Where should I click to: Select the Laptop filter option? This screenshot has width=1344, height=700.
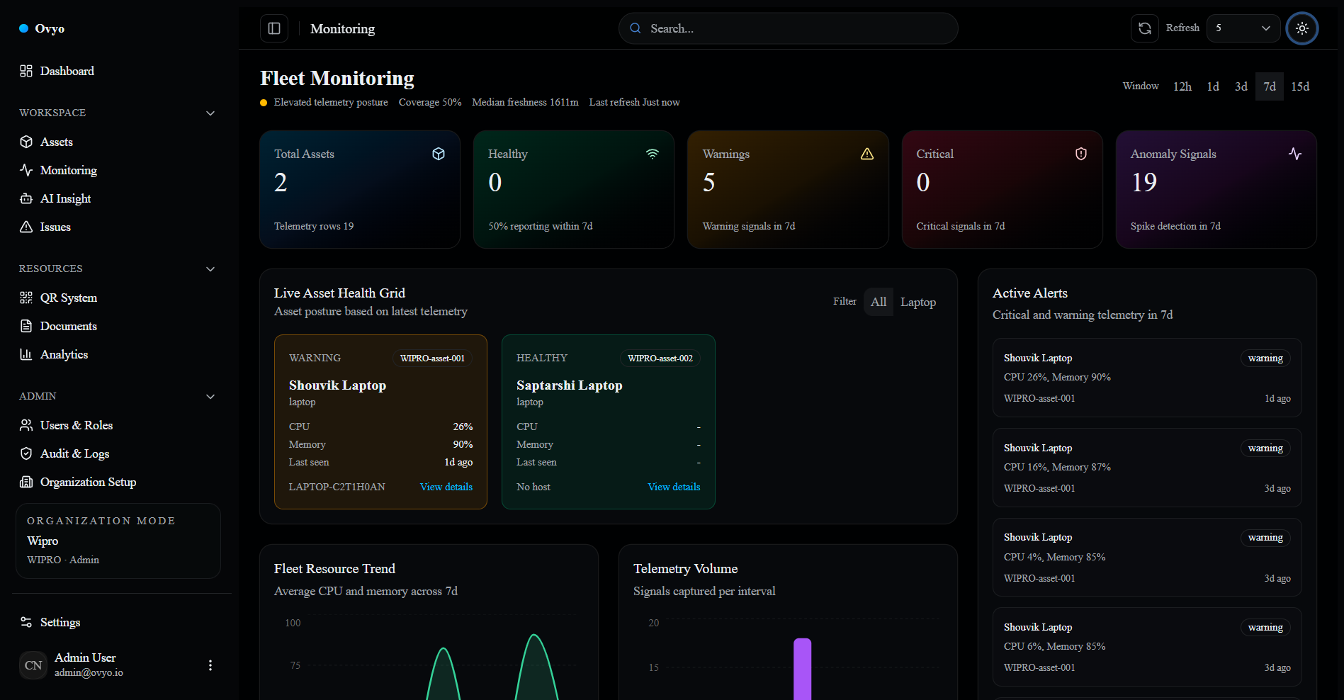pyautogui.click(x=918, y=302)
